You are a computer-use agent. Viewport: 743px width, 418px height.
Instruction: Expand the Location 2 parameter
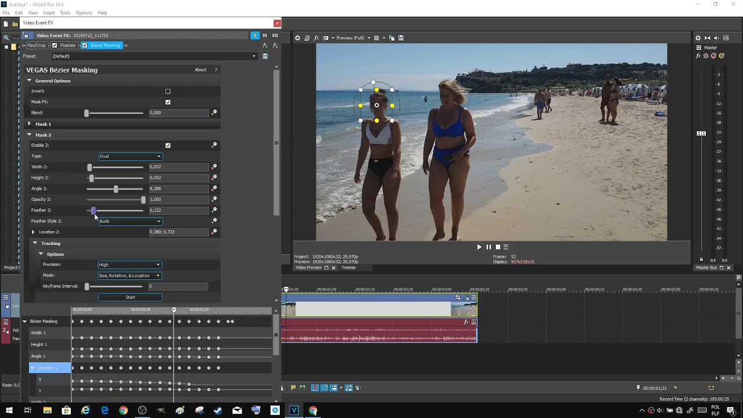(x=33, y=232)
